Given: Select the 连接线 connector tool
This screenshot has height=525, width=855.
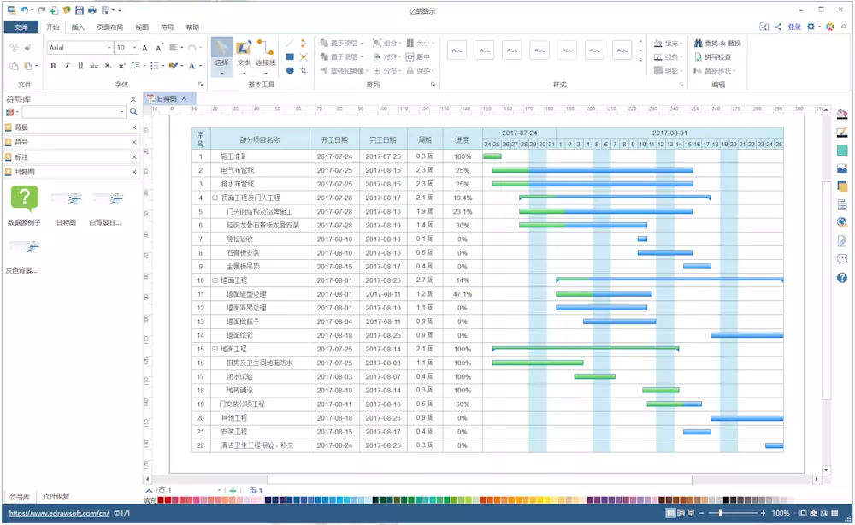Looking at the screenshot, I should 266,56.
